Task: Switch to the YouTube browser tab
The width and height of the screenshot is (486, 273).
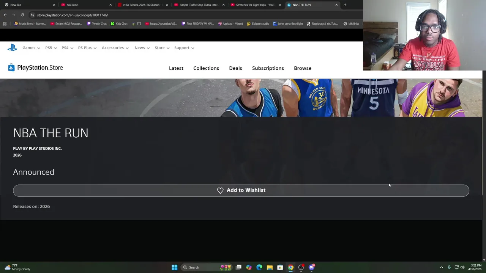Action: [x=85, y=5]
